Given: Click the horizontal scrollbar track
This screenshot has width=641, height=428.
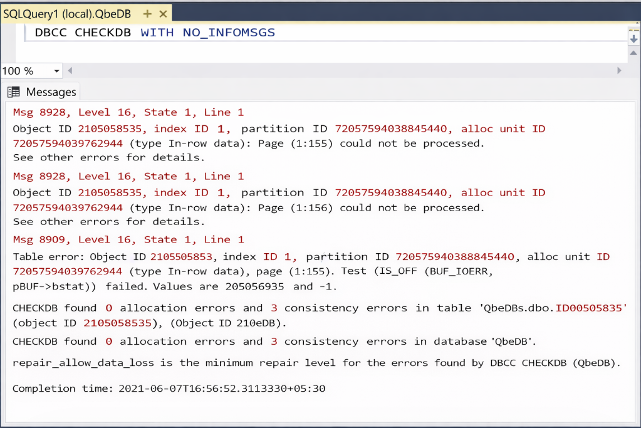Looking at the screenshot, I should pos(345,71).
